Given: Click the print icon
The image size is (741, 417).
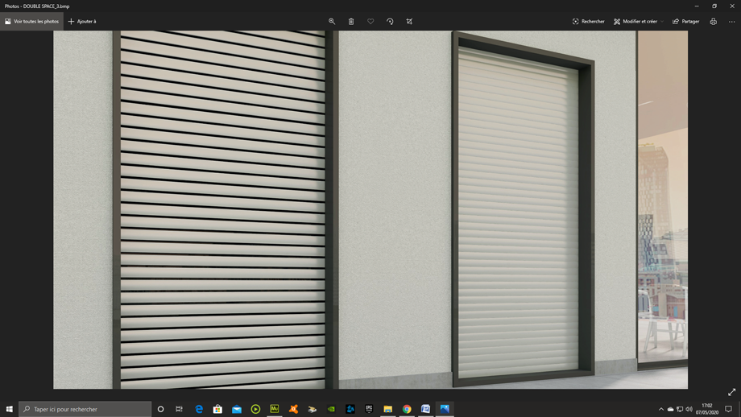Looking at the screenshot, I should [713, 22].
